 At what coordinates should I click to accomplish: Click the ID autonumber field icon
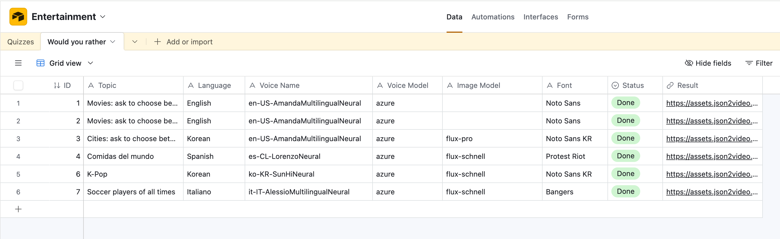pos(57,85)
